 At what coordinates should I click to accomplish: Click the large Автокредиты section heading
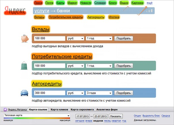pos(47,84)
